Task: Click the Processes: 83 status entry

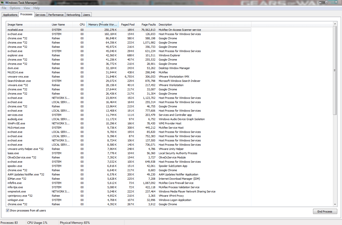Action: point(9,222)
